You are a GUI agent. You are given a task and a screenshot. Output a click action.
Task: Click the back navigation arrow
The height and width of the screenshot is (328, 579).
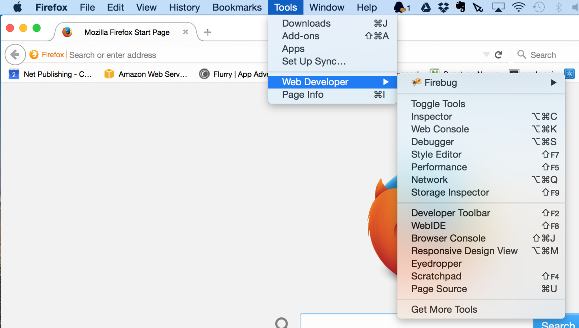click(15, 55)
